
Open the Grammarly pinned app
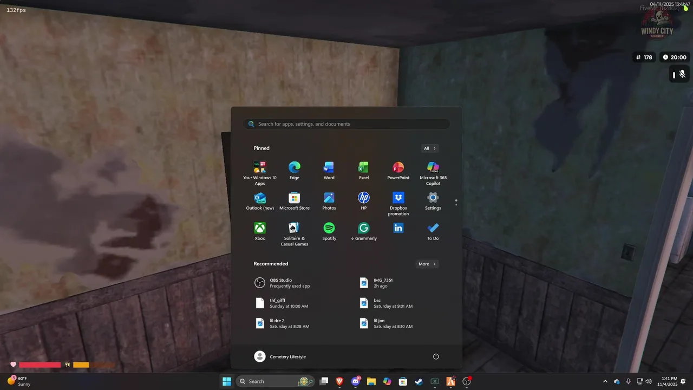pyautogui.click(x=364, y=231)
